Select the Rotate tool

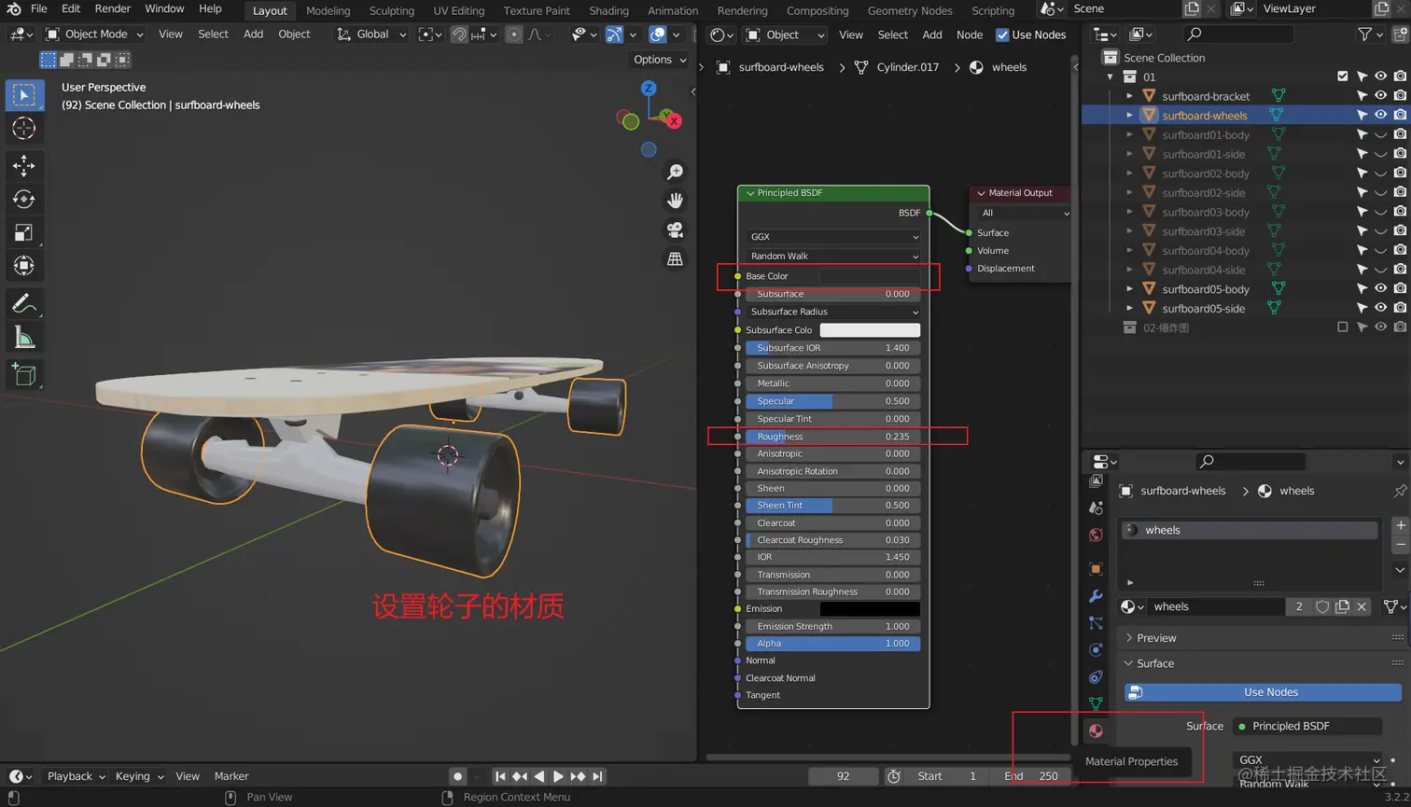point(24,200)
